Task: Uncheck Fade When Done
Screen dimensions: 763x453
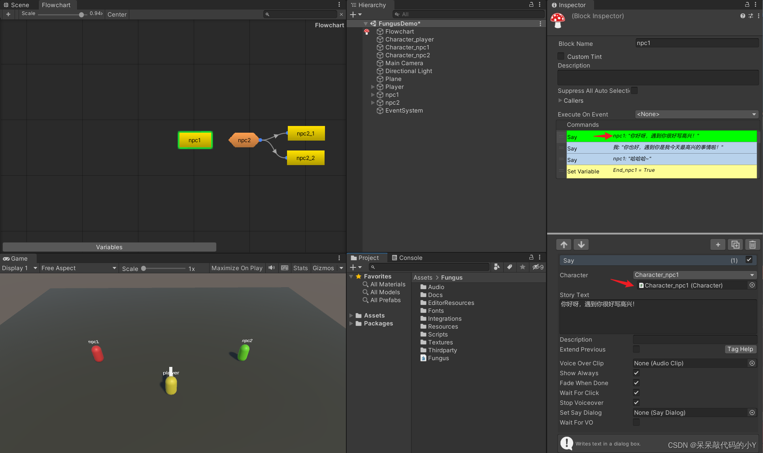Action: click(x=636, y=383)
